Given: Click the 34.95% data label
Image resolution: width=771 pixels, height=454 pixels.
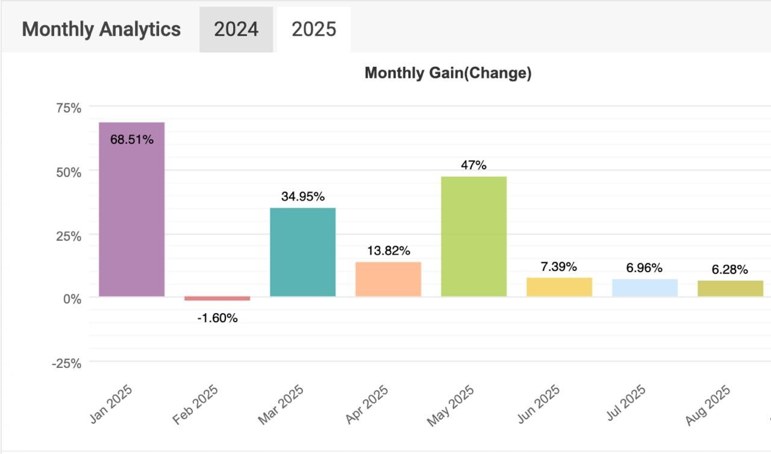Looking at the screenshot, I should (x=303, y=196).
